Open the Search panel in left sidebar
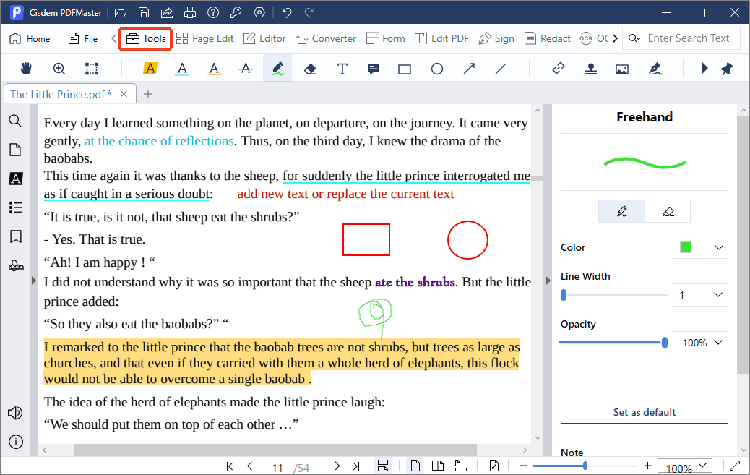This screenshot has width=750, height=475. click(x=15, y=121)
